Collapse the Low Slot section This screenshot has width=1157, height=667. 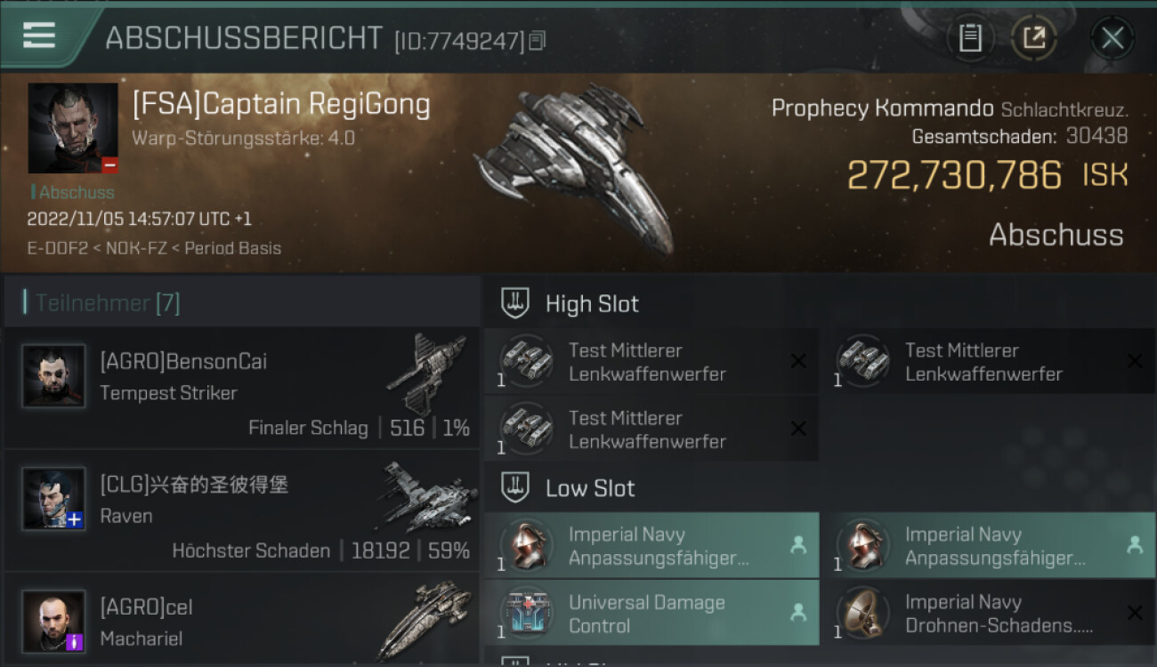[x=515, y=487]
